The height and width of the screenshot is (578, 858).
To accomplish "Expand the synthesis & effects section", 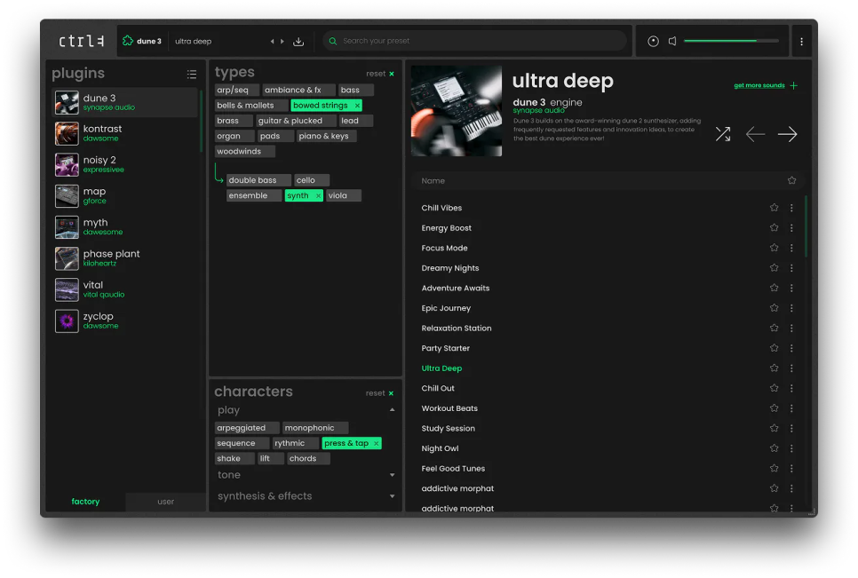I will point(393,496).
